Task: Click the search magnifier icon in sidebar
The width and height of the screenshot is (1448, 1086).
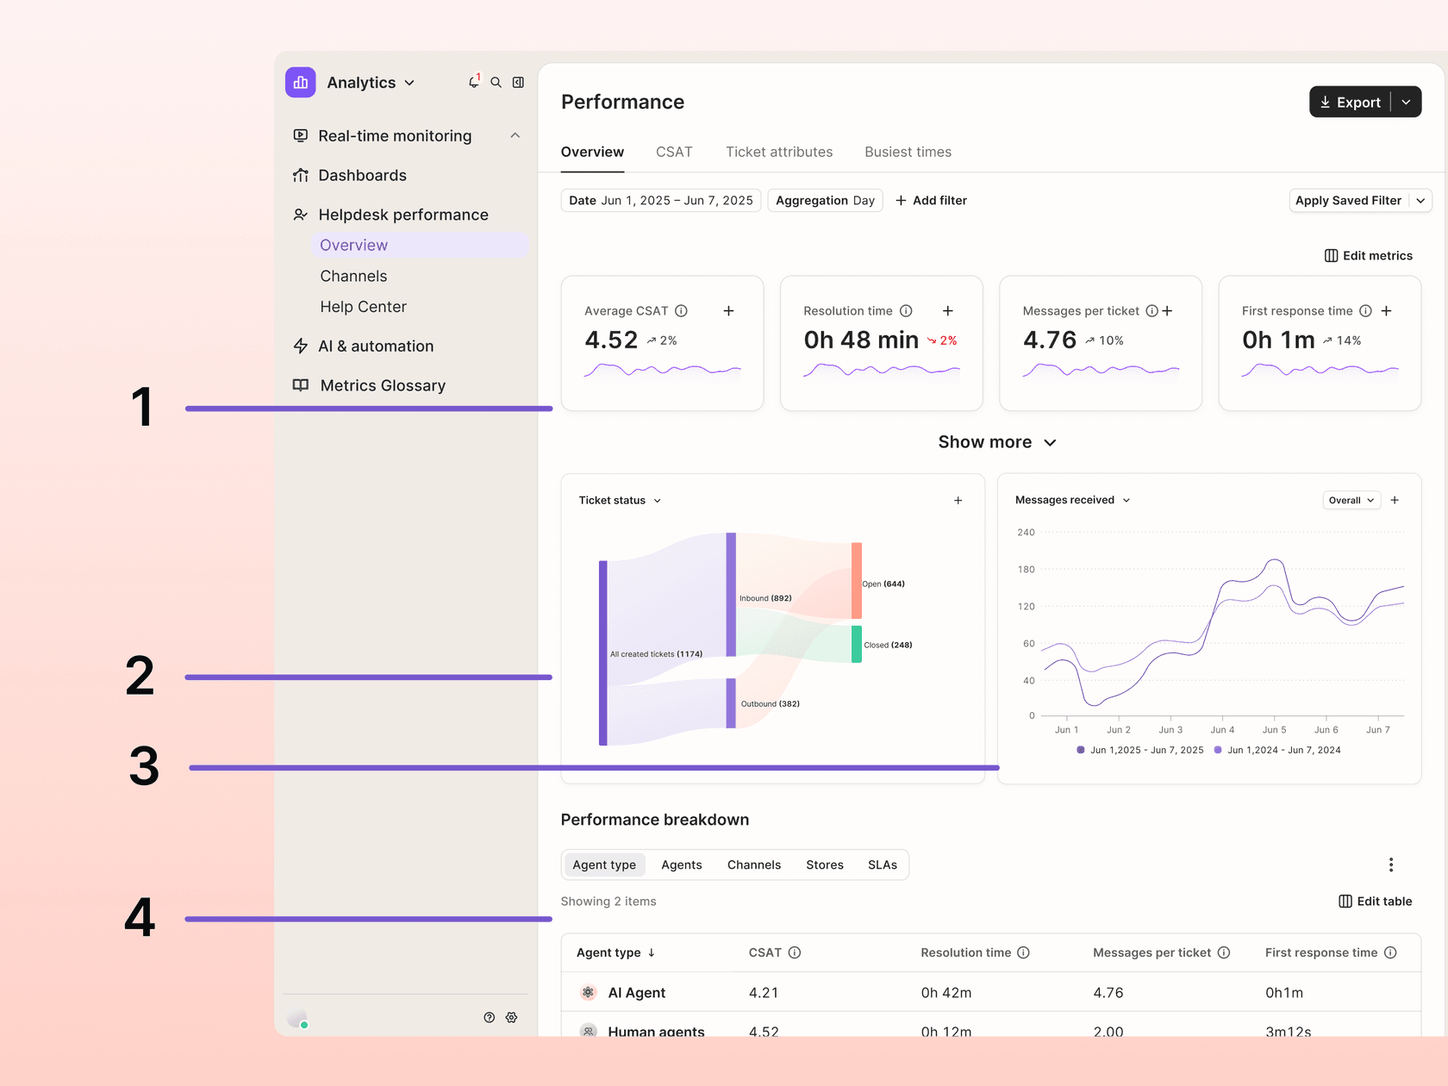Action: coord(496,83)
